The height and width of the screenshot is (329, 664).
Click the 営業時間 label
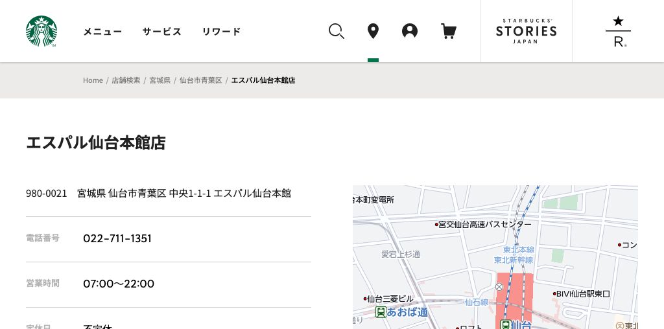click(x=42, y=283)
